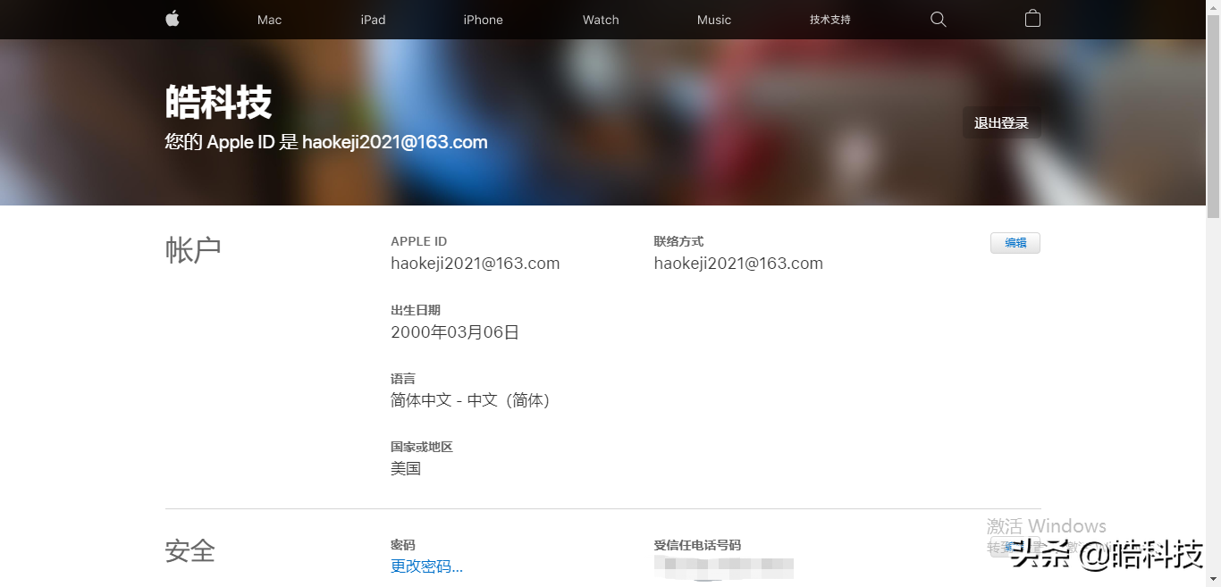Click the 退出登录 sign-out button

coord(1001,123)
